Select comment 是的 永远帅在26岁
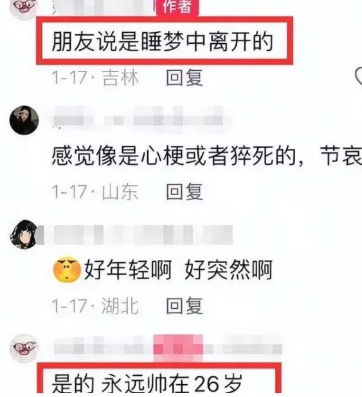This screenshot has width=362, height=397. [x=147, y=384]
